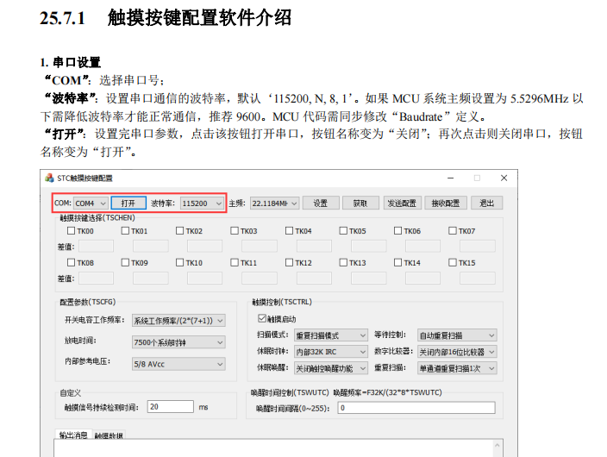607x457 pixels.
Task: Expand the 放电时间 dropdown
Action: 178,342
